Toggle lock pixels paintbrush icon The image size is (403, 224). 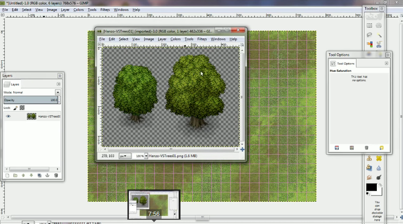tap(15, 108)
